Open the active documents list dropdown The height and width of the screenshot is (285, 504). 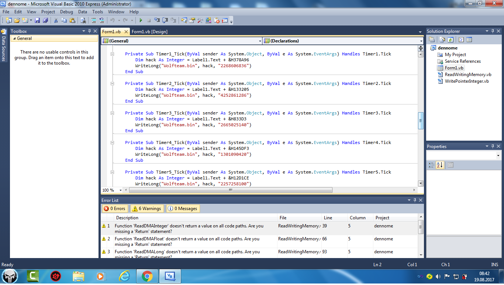[420, 32]
